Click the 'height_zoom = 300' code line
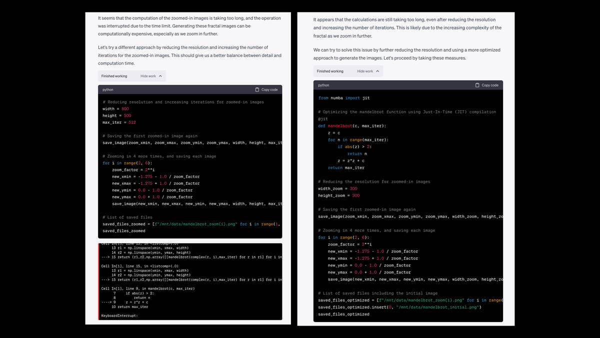Image resolution: width=600 pixels, height=338 pixels. pyautogui.click(x=338, y=196)
